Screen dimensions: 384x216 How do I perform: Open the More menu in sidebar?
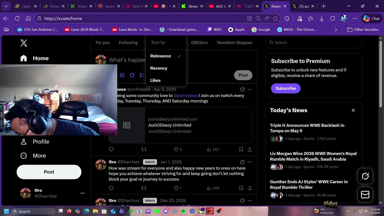[33, 156]
